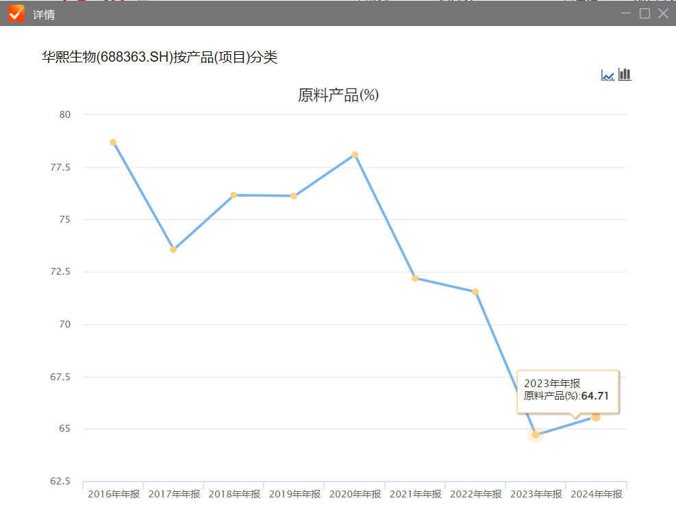
Task: Click the orange checkmark app logo
Action: [x=16, y=14]
